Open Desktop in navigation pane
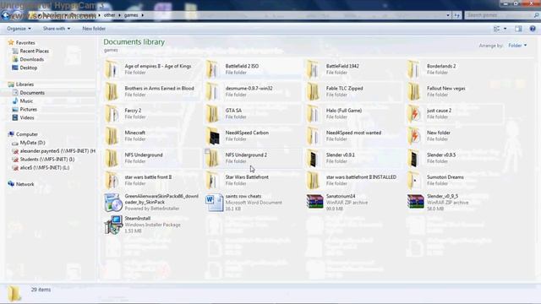This screenshot has height=304, width=541. click(28, 68)
